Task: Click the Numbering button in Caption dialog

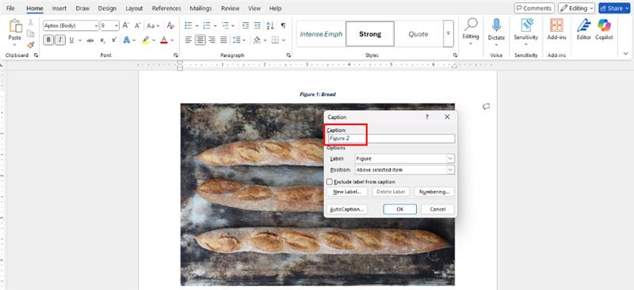Action: tap(434, 192)
